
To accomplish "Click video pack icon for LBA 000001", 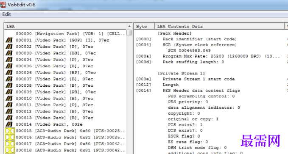I will pos(9,40).
